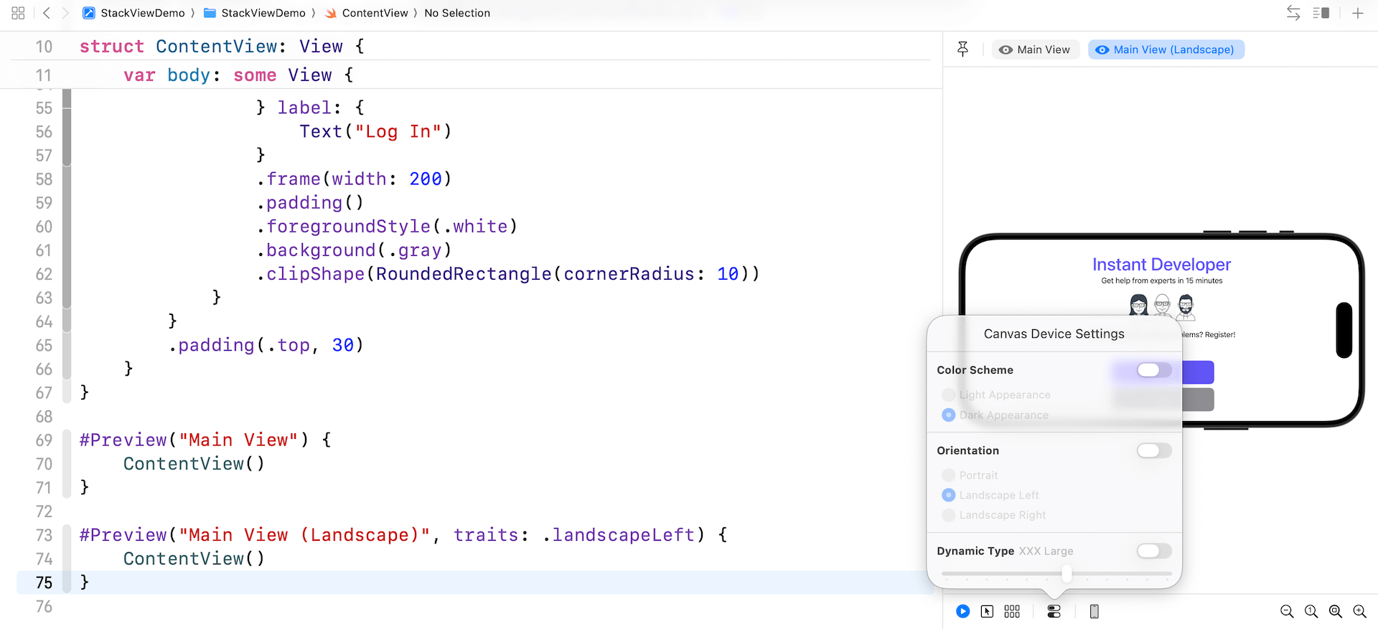This screenshot has width=1378, height=629.
Task: Enable the Dynamic Type override switch
Action: (x=1153, y=551)
